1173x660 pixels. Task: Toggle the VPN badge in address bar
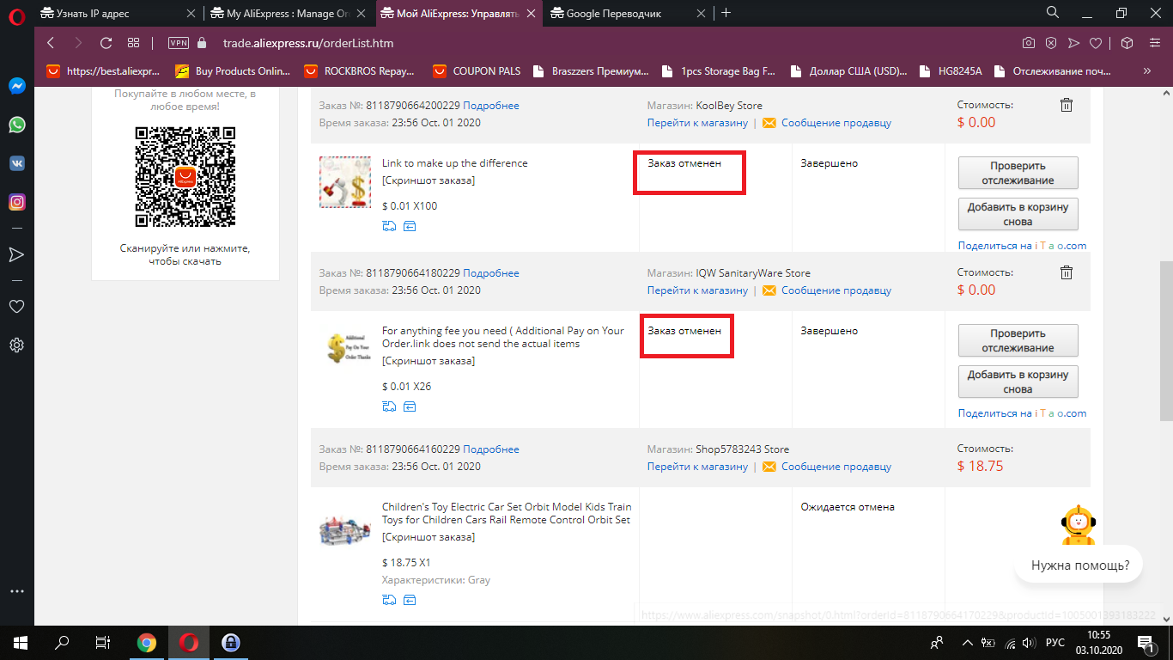[x=179, y=43]
